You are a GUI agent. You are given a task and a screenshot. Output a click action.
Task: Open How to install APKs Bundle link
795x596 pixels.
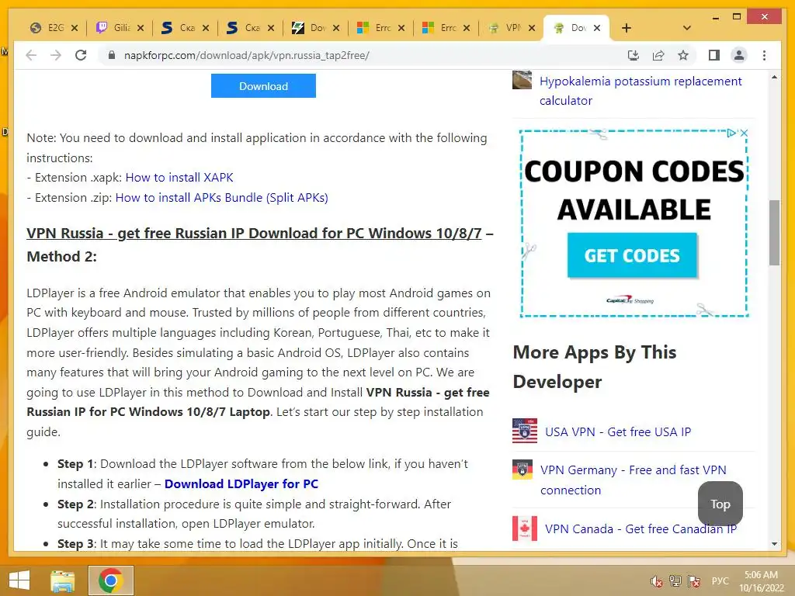[x=221, y=198]
